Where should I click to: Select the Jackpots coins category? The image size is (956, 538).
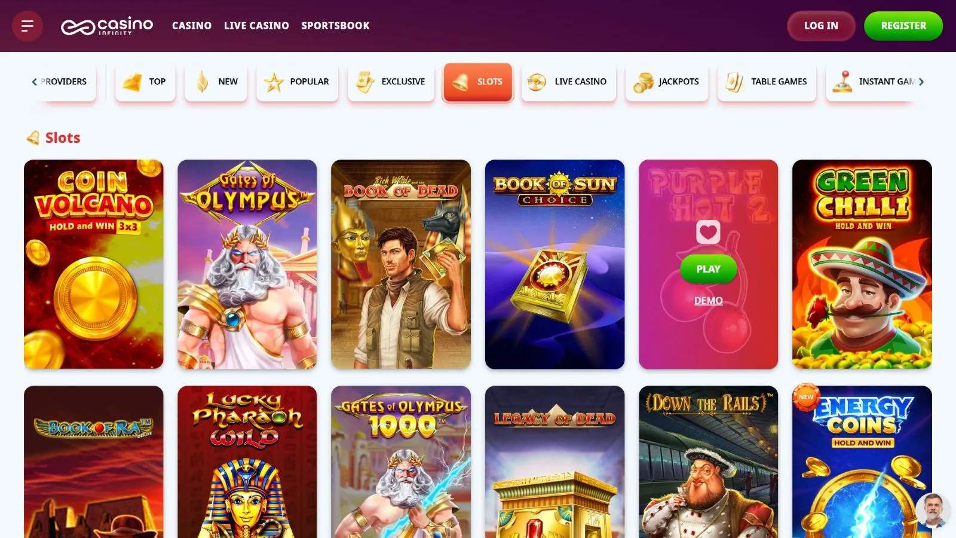[667, 82]
